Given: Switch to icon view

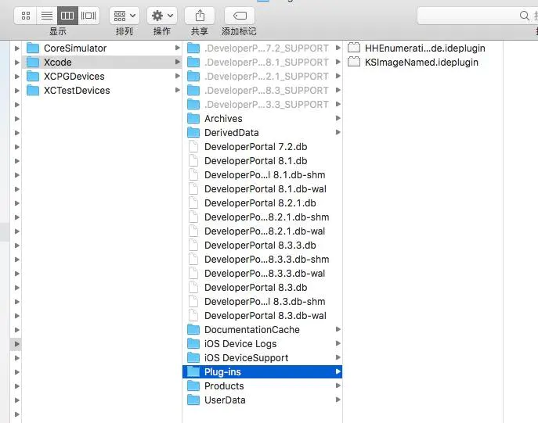Looking at the screenshot, I should pos(26,16).
